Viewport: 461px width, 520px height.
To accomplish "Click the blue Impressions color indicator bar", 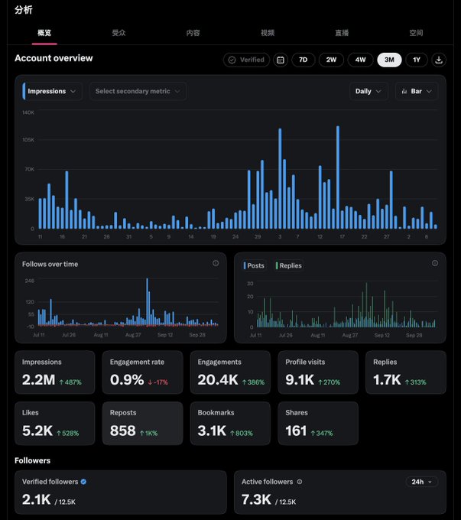I will coord(24,91).
